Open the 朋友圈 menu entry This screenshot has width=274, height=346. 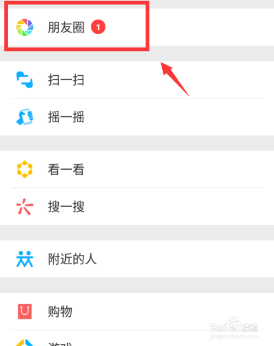pyautogui.click(x=137, y=27)
